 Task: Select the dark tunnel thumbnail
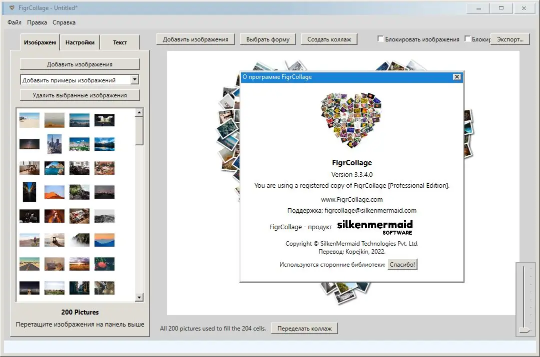pos(104,120)
